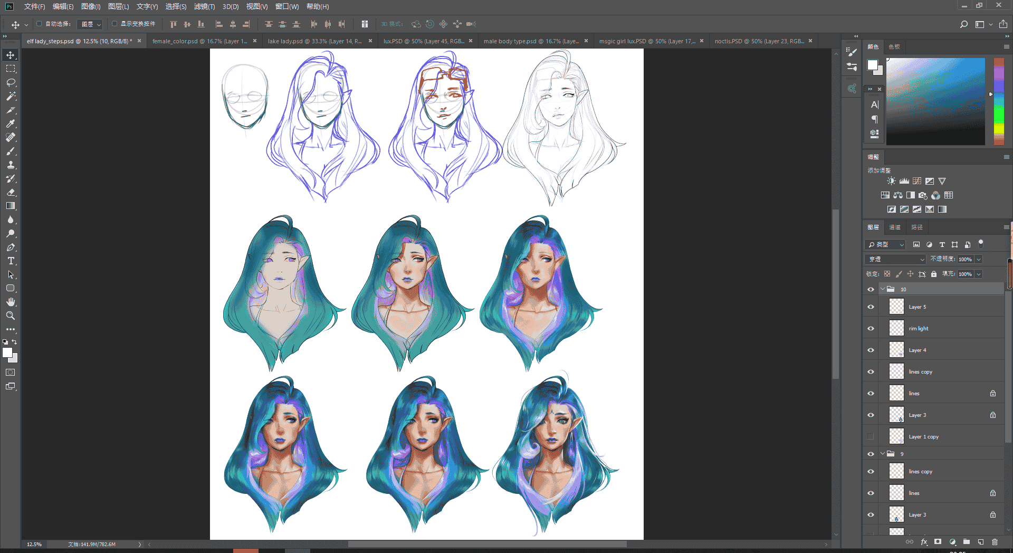
Task: Switch to the lake lady.psd document tab
Action: tap(314, 41)
